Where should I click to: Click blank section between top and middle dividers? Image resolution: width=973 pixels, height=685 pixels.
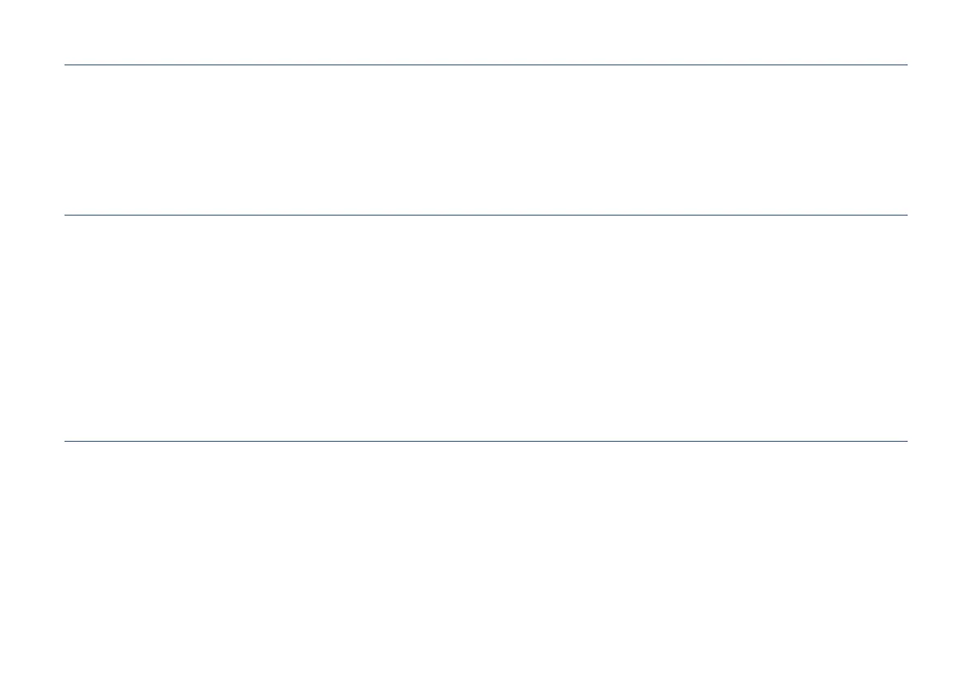486,140
